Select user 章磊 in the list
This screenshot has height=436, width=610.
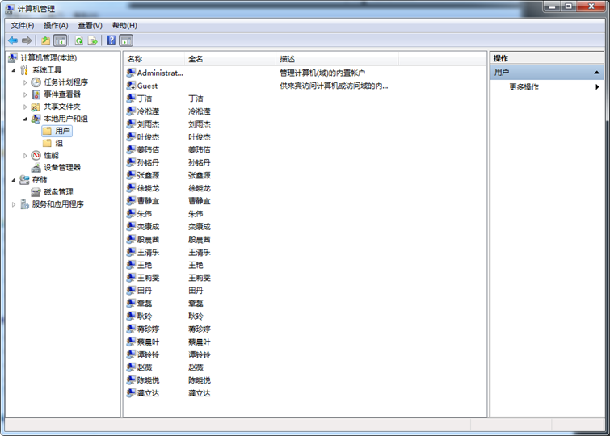[x=145, y=304]
